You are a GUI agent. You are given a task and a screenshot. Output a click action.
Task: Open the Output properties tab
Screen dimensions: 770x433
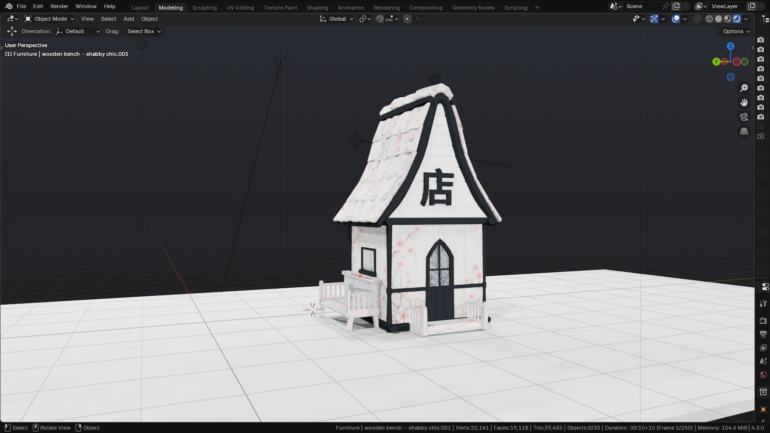(763, 334)
